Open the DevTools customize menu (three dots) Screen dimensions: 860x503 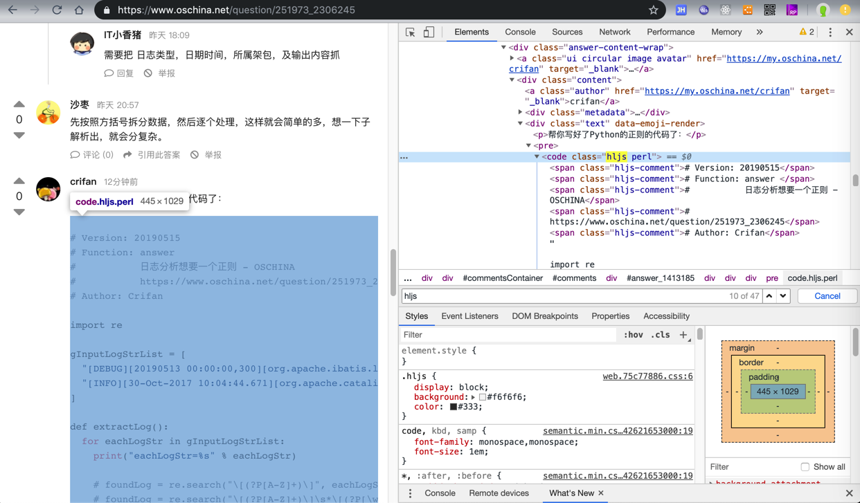coord(830,33)
